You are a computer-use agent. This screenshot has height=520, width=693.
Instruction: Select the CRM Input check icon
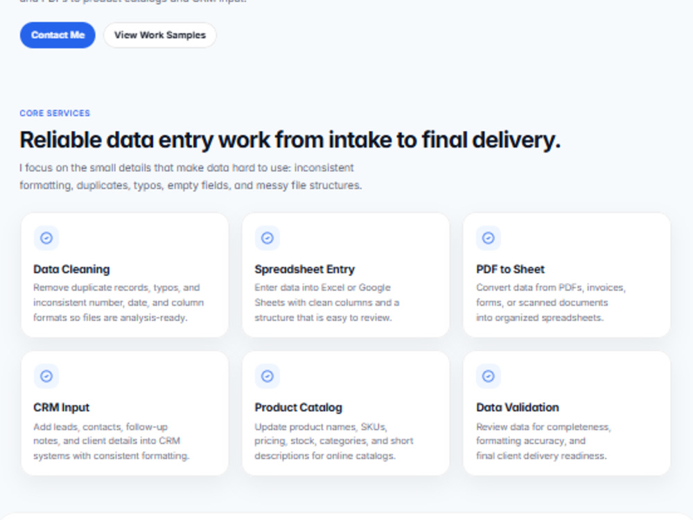(46, 376)
